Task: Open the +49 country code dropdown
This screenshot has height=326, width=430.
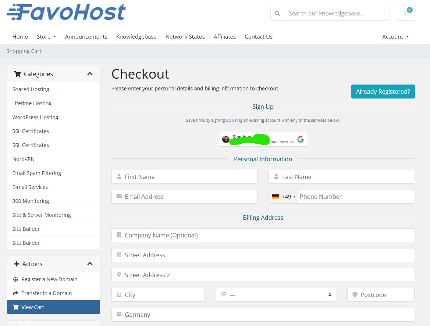Action: point(287,196)
